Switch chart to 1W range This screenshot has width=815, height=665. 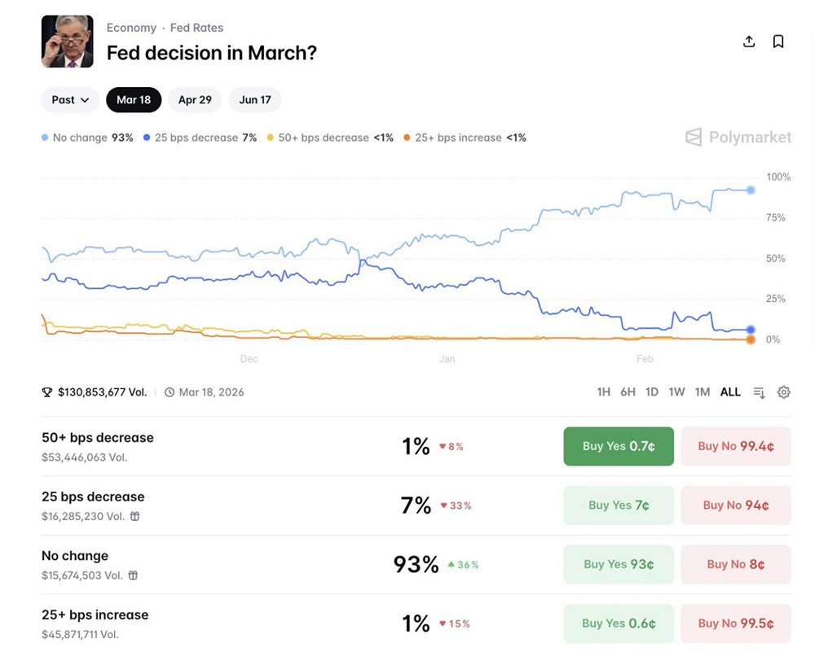[676, 392]
